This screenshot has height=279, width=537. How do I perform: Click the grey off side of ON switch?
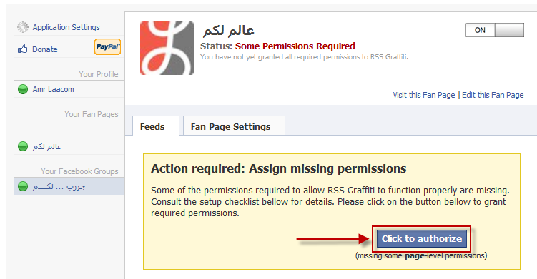[x=509, y=30]
